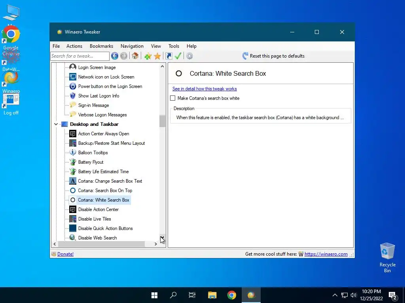Show hidden system tray icons chevron
405x303 pixels.
[x=335, y=295]
